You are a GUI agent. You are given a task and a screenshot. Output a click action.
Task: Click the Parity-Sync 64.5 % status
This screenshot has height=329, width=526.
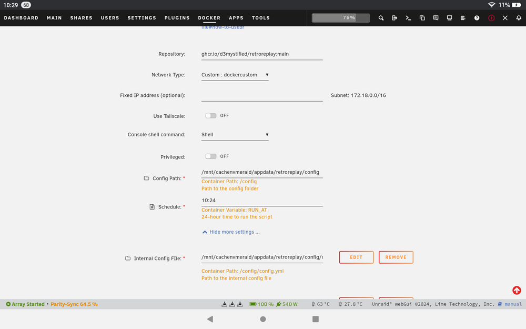pyautogui.click(x=74, y=304)
